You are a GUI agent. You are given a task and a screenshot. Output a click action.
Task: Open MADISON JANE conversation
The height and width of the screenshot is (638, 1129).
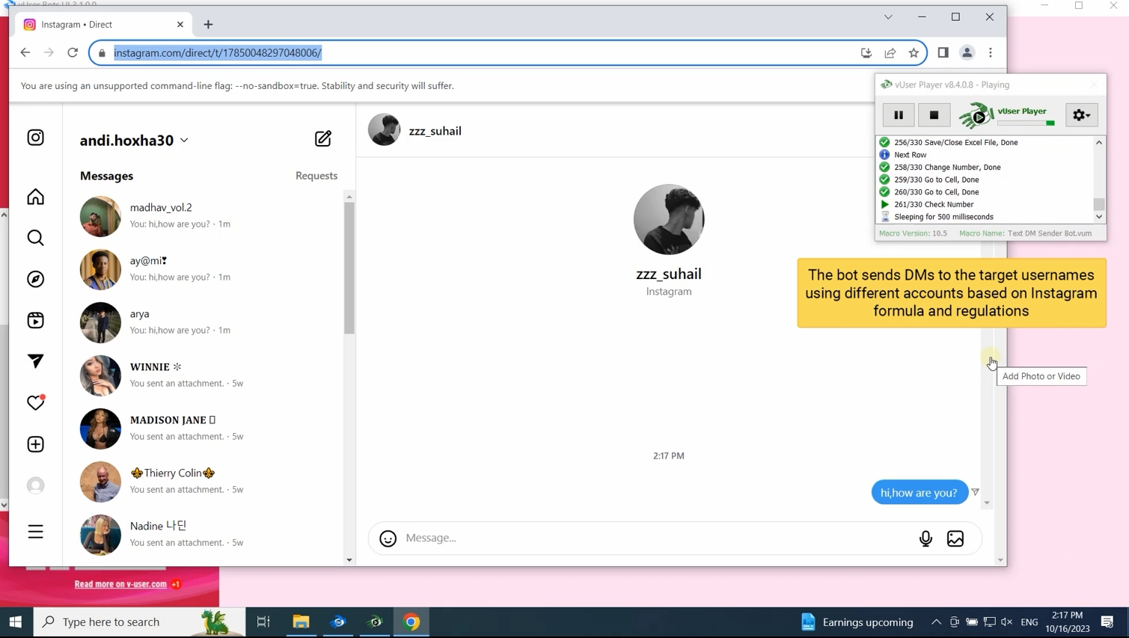coord(203,429)
